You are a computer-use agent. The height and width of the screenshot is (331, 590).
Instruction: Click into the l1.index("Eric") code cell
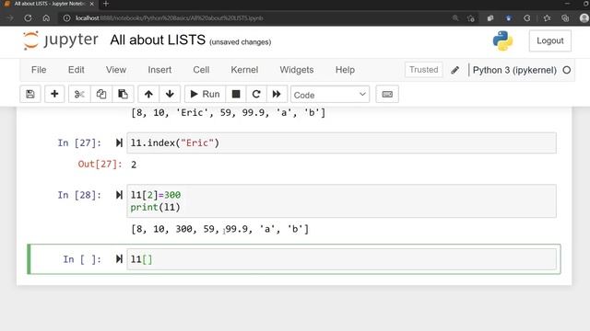(x=341, y=143)
